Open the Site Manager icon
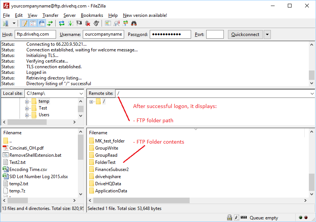316x222 pixels. coord(6,23)
